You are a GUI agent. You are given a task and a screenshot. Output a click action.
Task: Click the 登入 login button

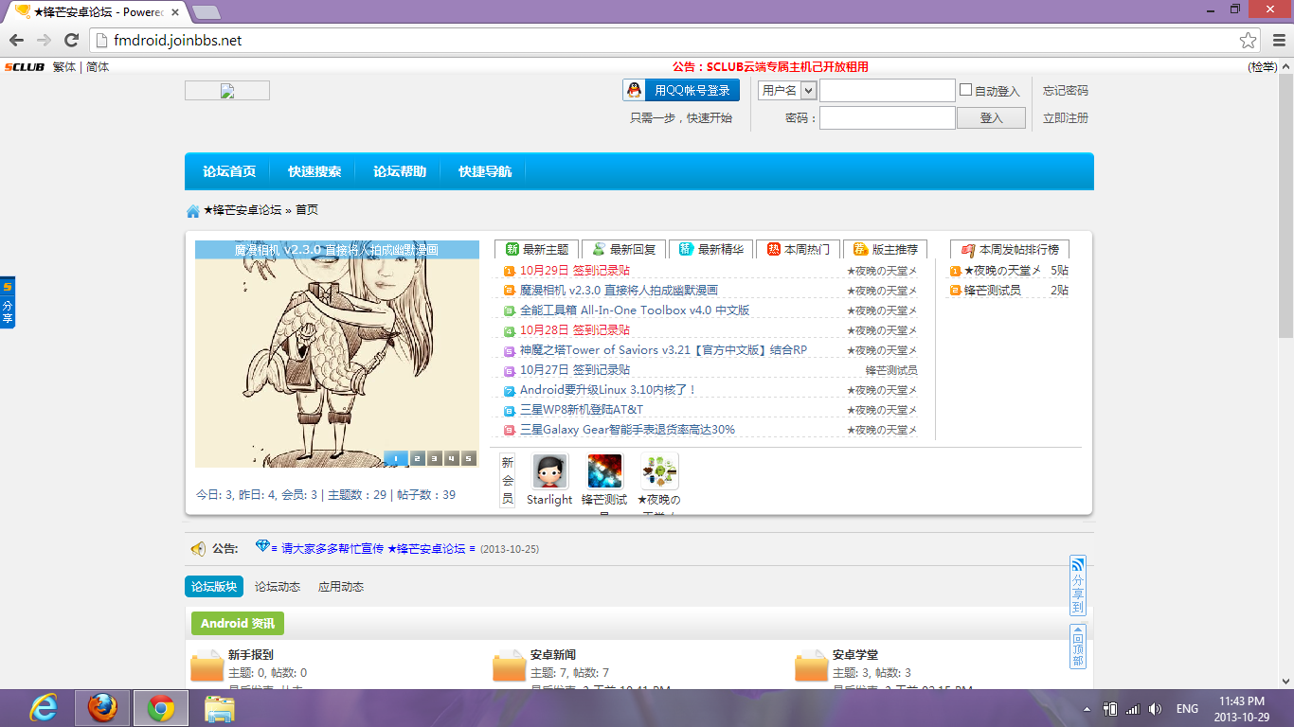point(991,118)
